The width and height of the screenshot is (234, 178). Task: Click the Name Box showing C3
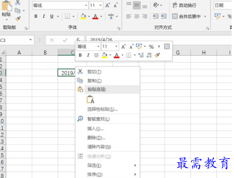(17, 40)
